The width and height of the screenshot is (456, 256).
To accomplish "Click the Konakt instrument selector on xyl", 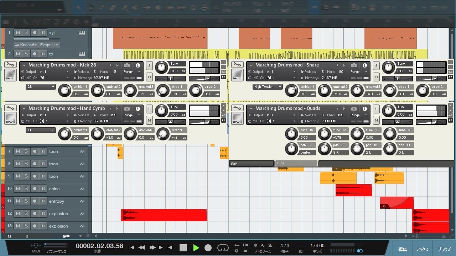I will pos(26,45).
